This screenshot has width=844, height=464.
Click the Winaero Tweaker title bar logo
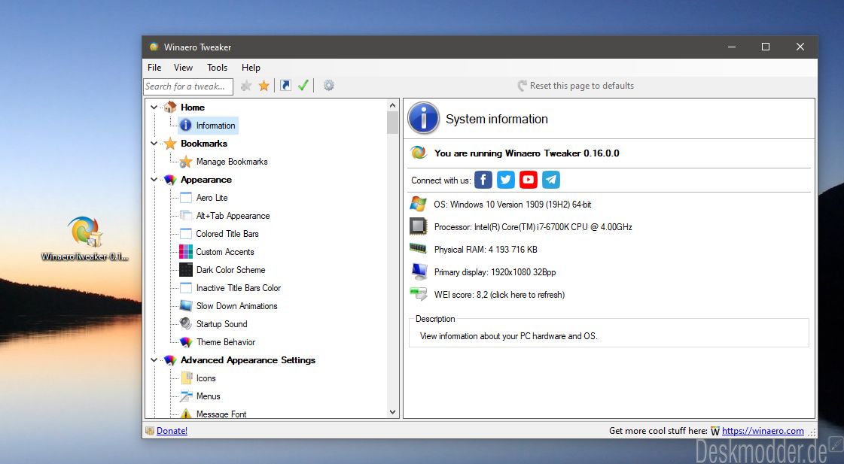point(154,47)
